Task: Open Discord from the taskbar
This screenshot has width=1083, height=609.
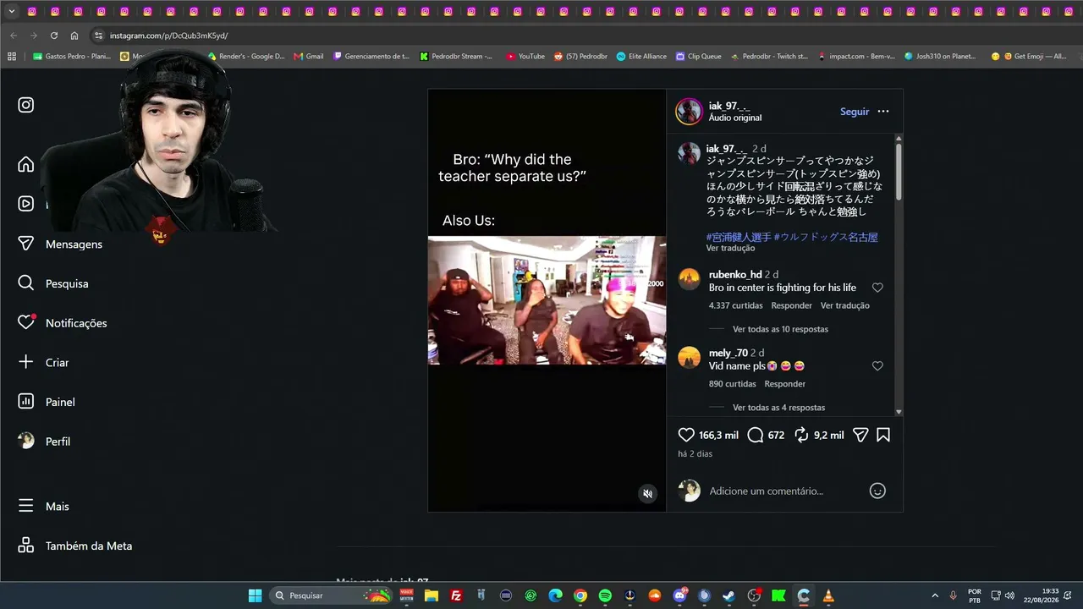Action: [679, 595]
